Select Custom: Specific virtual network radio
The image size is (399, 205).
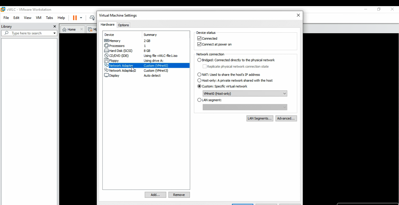click(199, 86)
